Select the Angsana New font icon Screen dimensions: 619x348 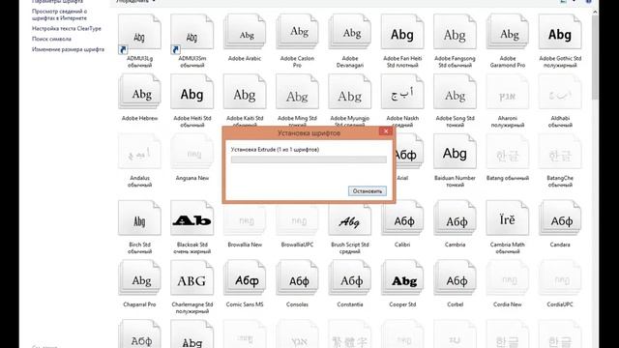pos(192,152)
